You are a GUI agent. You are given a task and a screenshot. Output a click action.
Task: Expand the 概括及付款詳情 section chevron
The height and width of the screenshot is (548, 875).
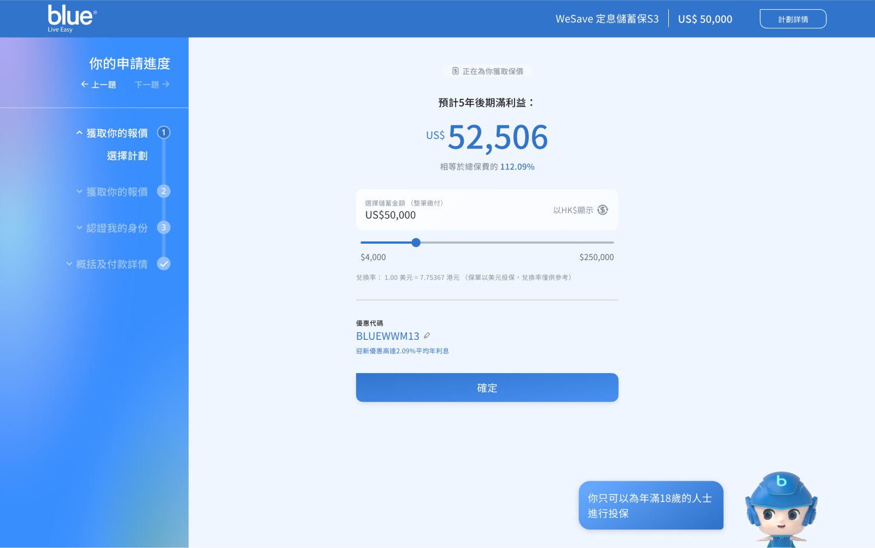coord(69,264)
